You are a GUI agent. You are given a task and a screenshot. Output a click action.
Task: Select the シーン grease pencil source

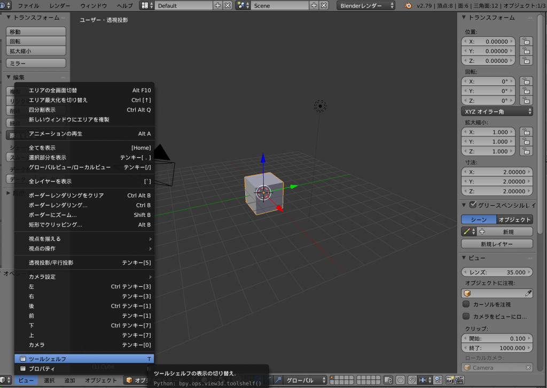click(x=479, y=220)
